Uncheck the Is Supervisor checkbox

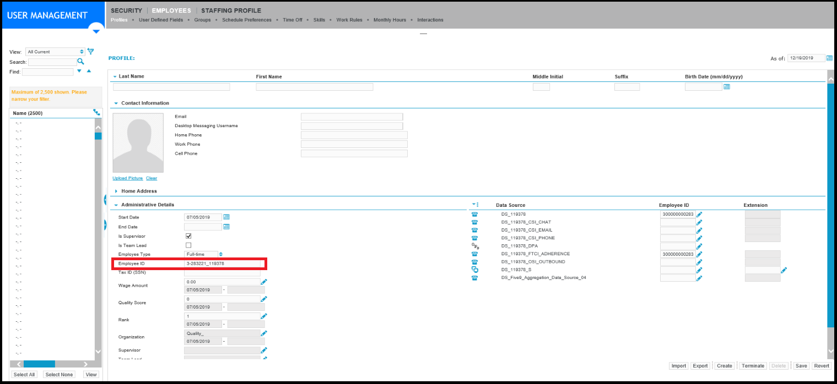coord(188,236)
